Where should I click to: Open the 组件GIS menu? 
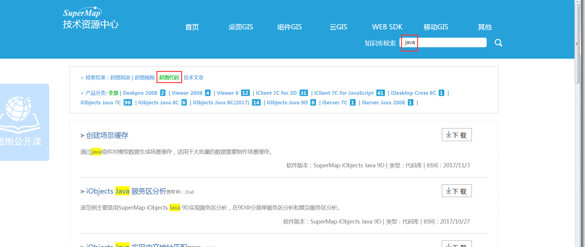289,27
